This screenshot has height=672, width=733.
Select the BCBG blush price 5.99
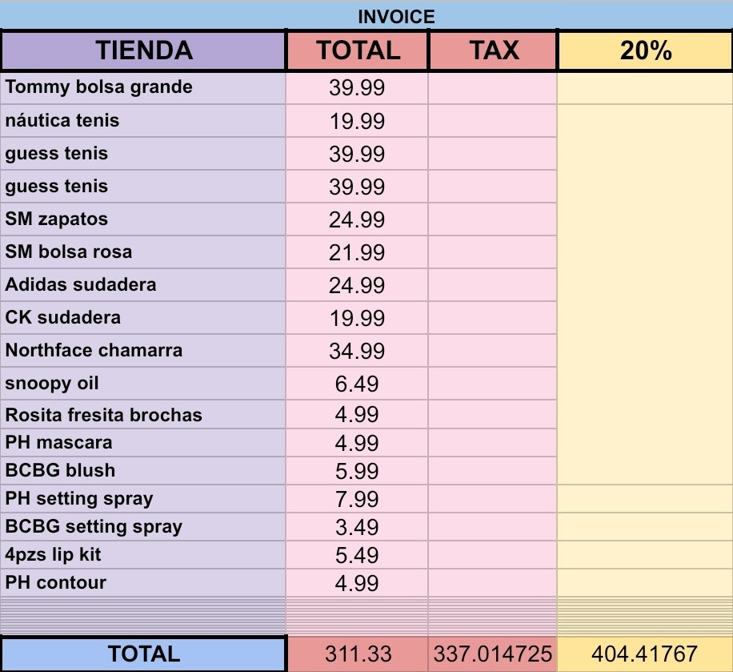357,471
